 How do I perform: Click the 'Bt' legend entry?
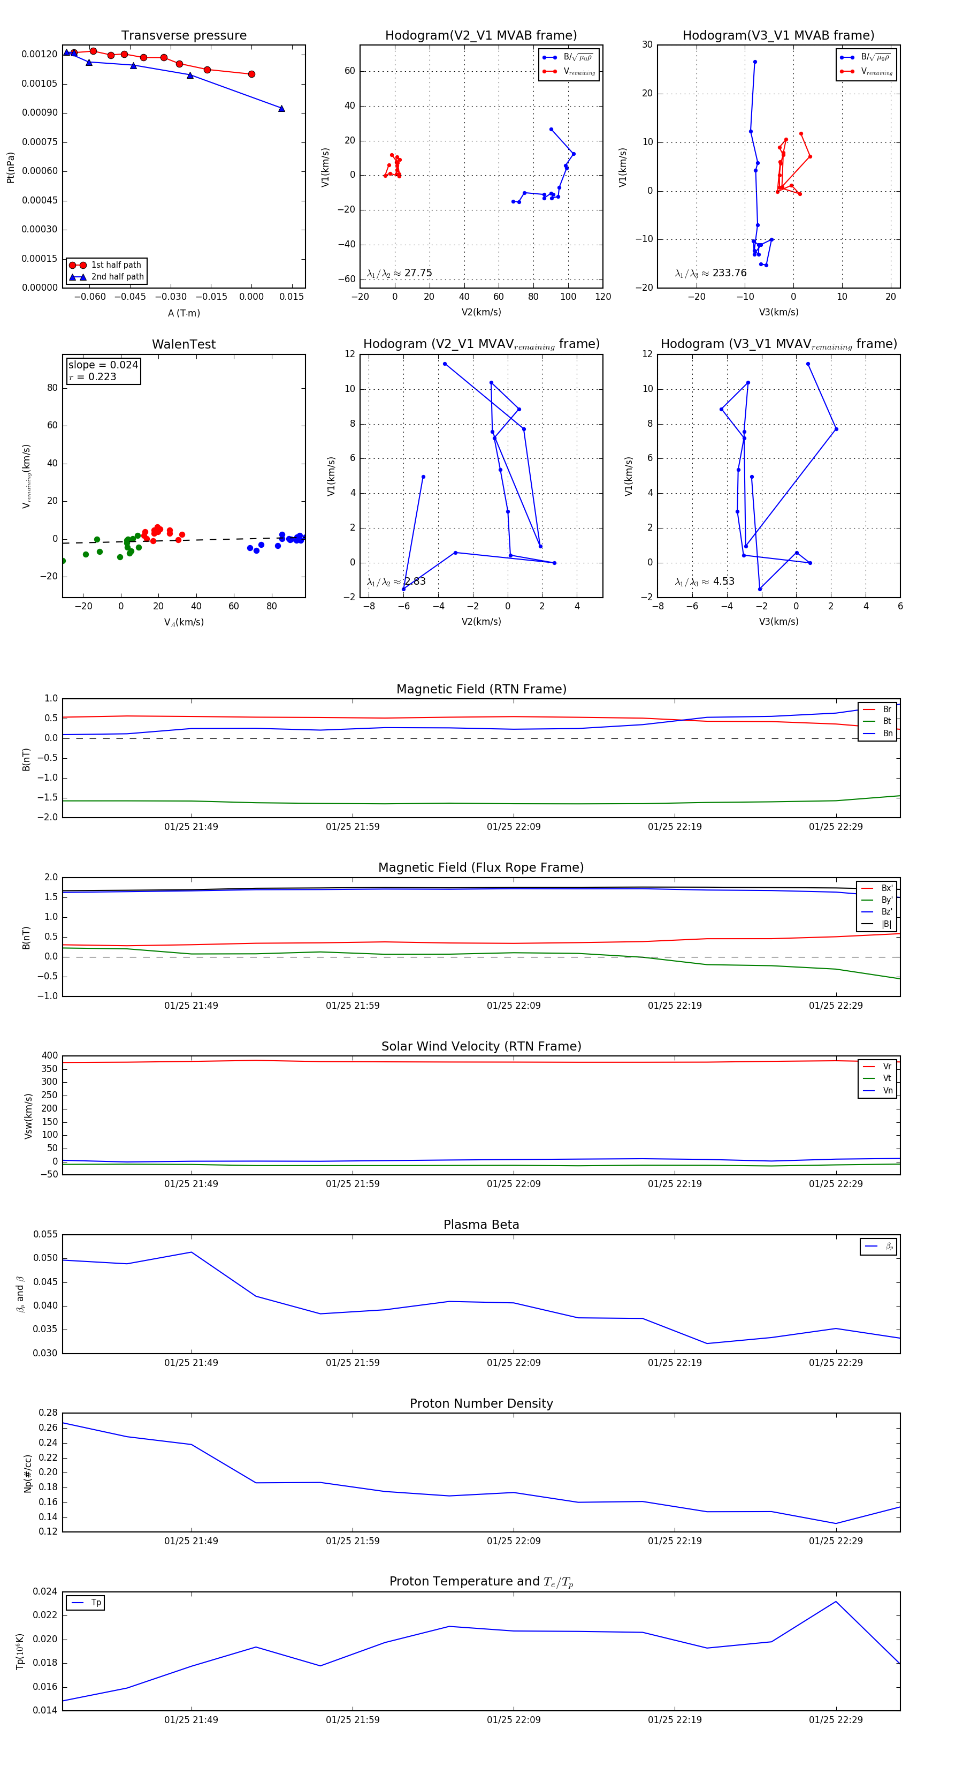click(x=877, y=722)
